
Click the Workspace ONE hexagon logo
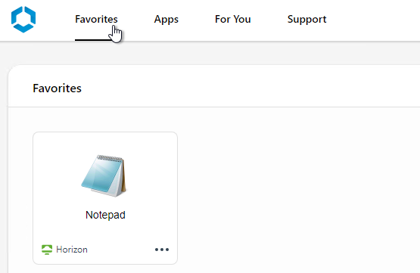click(23, 19)
